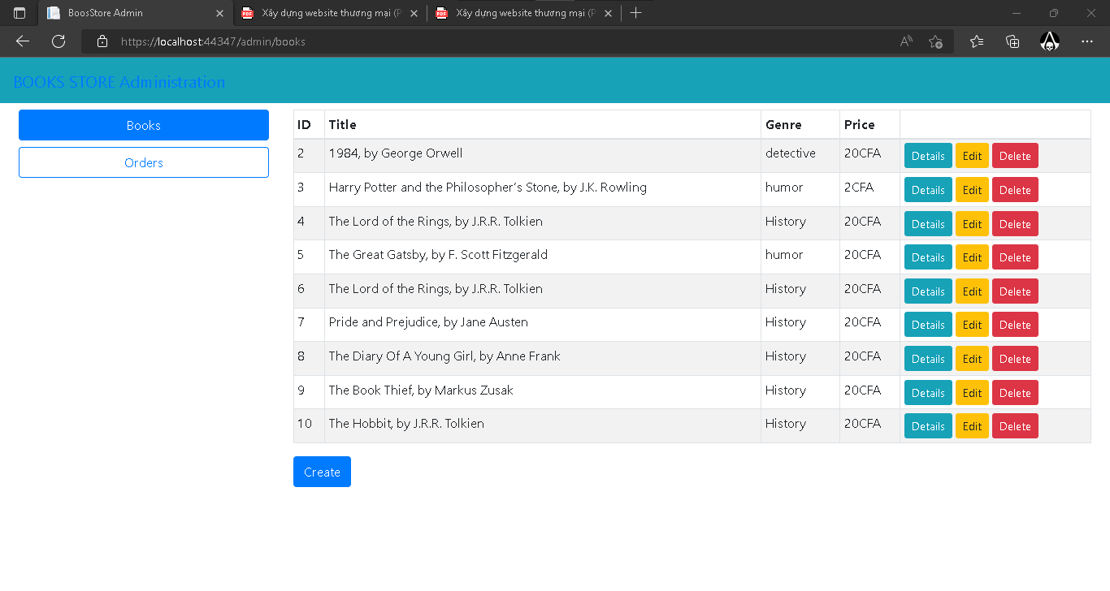Image resolution: width=1110 pixels, height=591 pixels.
Task: Open the tab actions menu icon
Action: (x=20, y=13)
